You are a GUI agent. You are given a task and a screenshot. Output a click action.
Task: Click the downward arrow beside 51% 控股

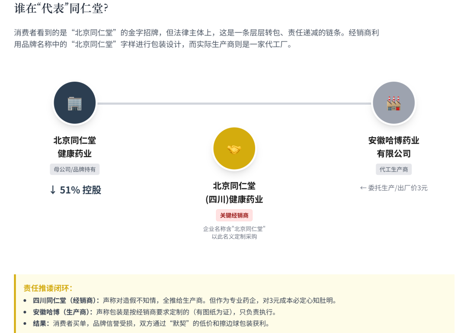52,190
